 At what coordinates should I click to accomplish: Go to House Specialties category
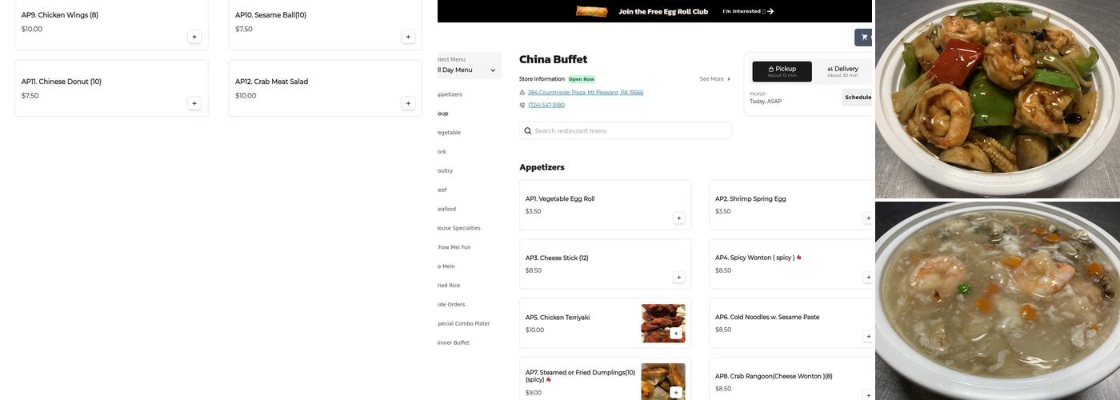pos(459,229)
